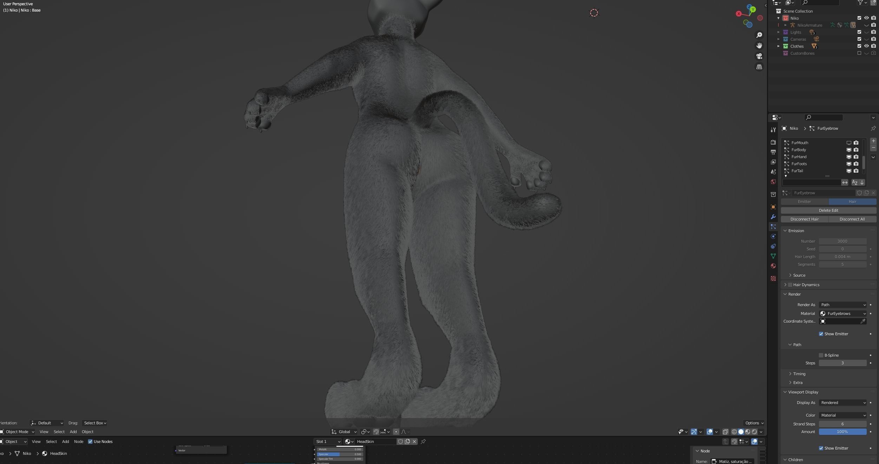This screenshot has height=464, width=879.
Task: Open the Material properties tab
Action: pos(773,266)
